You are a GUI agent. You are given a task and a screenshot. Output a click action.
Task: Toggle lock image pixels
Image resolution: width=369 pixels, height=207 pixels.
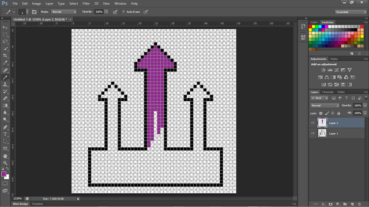pyautogui.click(x=327, y=113)
